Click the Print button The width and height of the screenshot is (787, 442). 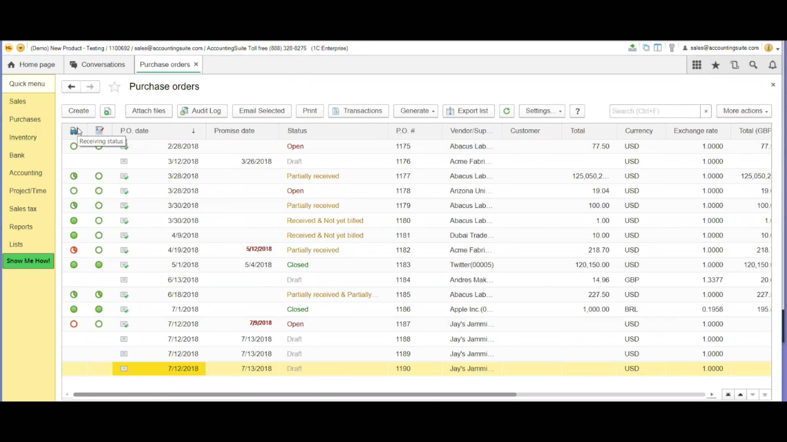pos(310,111)
